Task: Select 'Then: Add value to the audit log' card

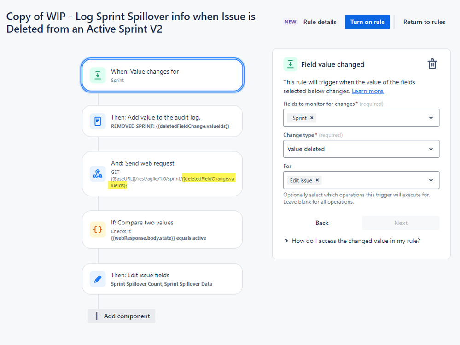Action: (163, 121)
